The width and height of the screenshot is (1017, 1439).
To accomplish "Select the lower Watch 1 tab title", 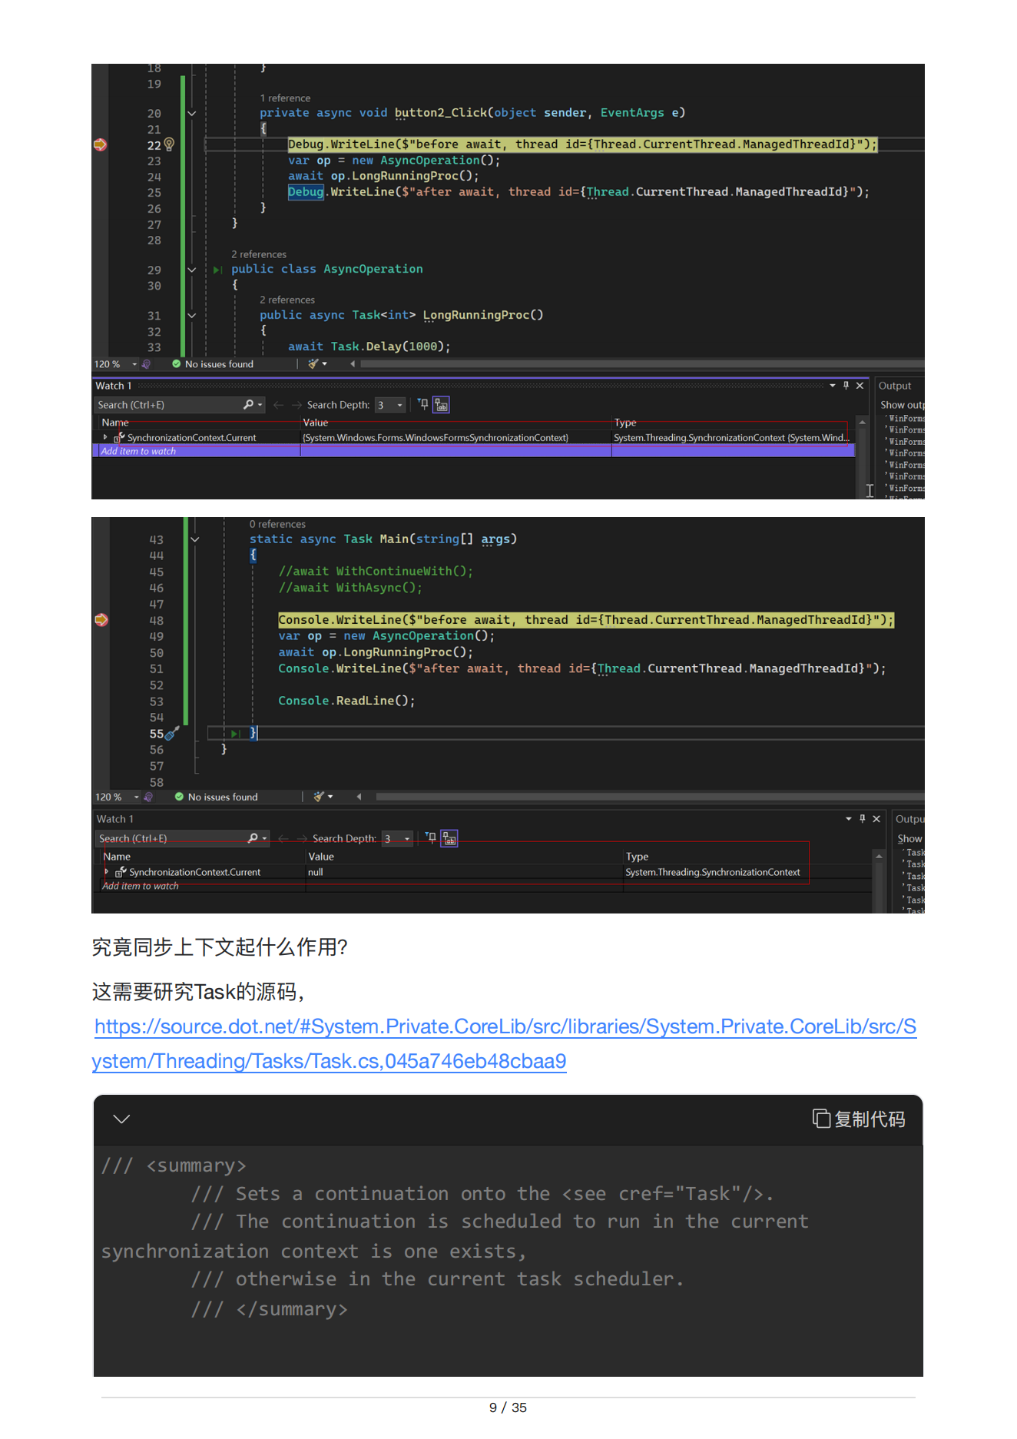I will (x=115, y=819).
